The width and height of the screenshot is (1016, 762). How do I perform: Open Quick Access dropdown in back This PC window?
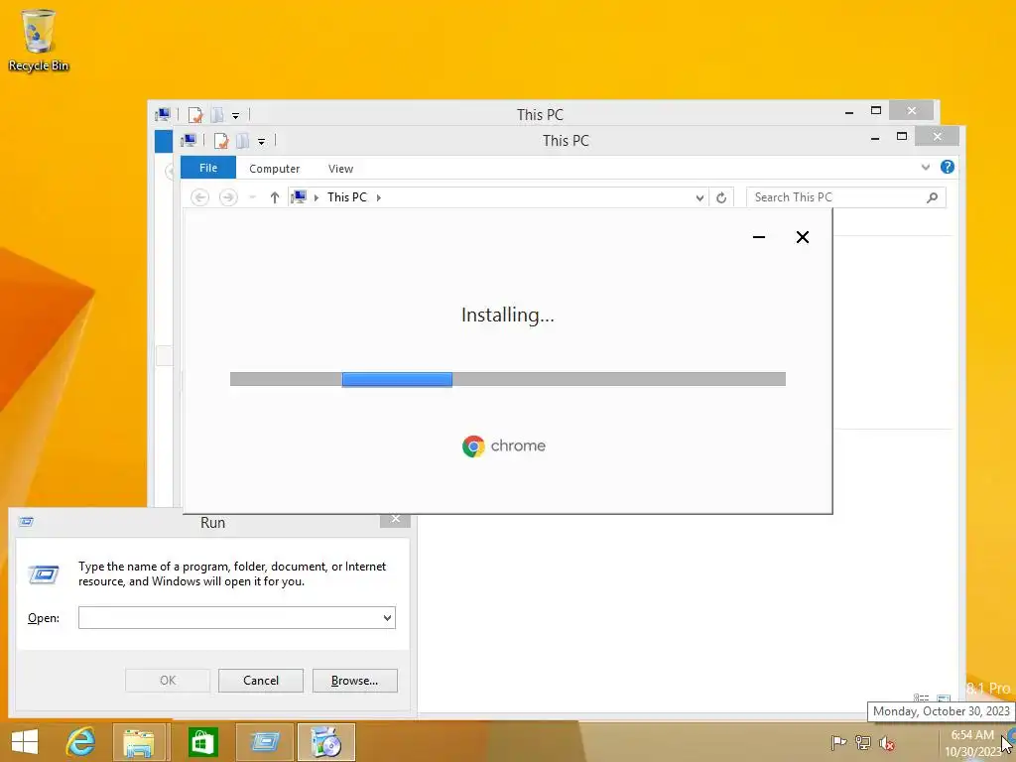(x=236, y=116)
